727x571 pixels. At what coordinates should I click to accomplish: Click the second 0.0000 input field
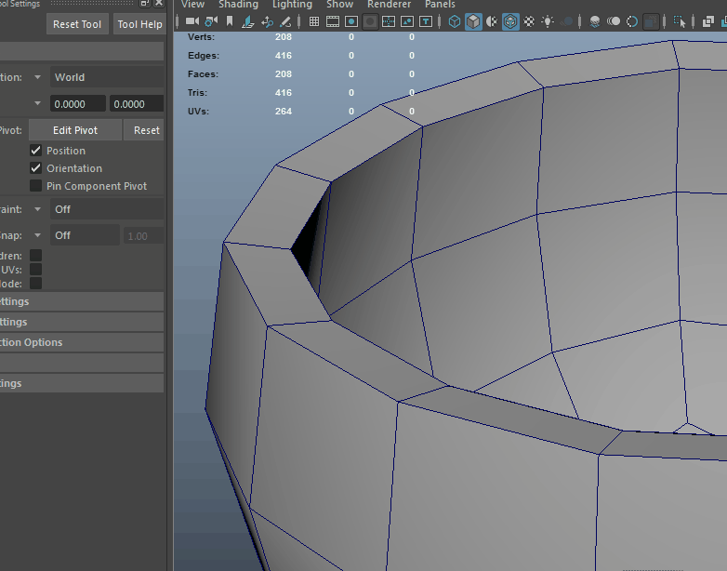click(137, 104)
